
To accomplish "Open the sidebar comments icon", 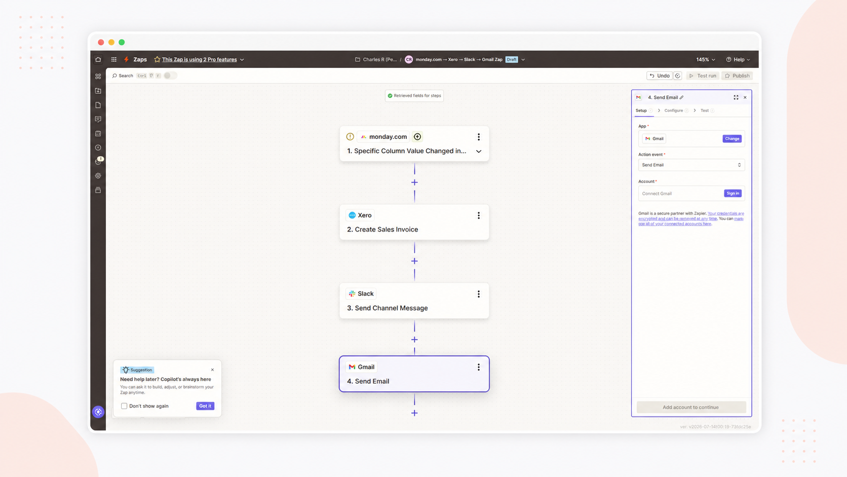I will coord(98,119).
